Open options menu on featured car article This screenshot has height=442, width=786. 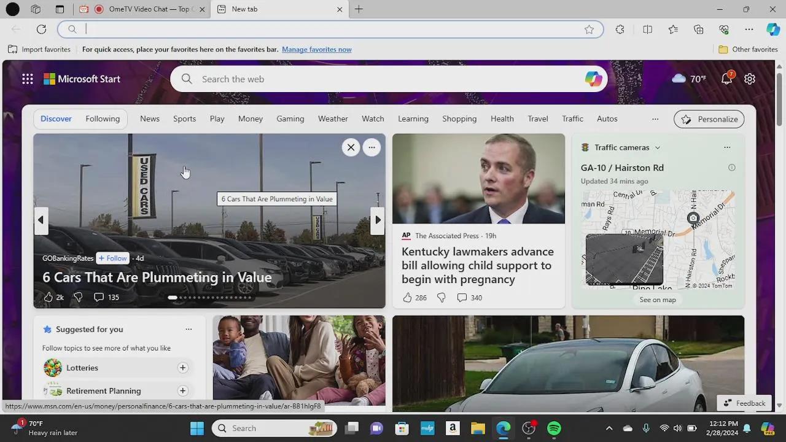tap(372, 147)
